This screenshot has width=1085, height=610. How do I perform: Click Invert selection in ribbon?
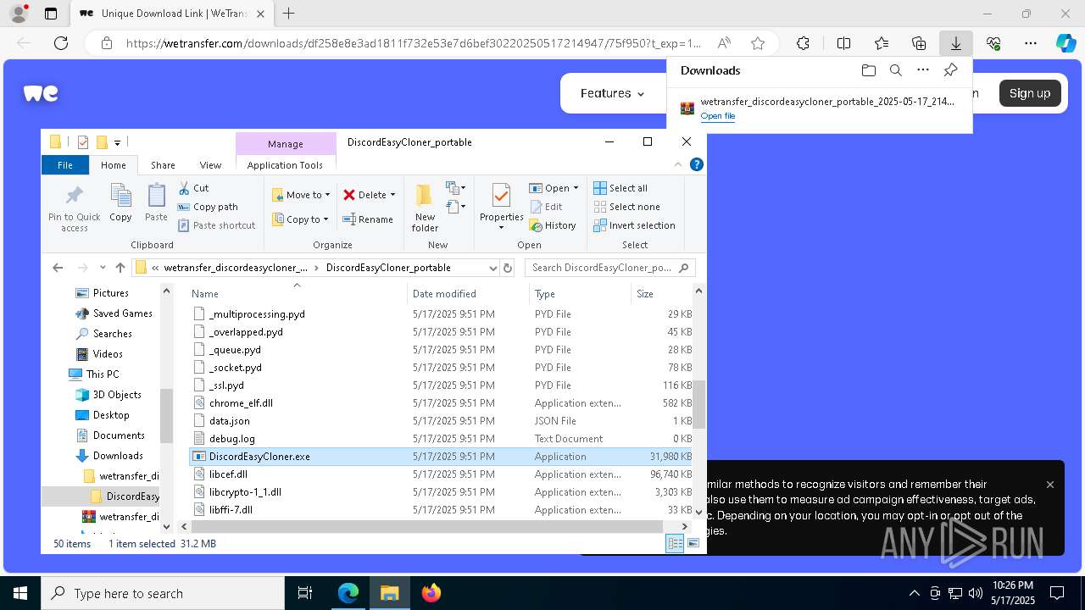click(x=634, y=225)
